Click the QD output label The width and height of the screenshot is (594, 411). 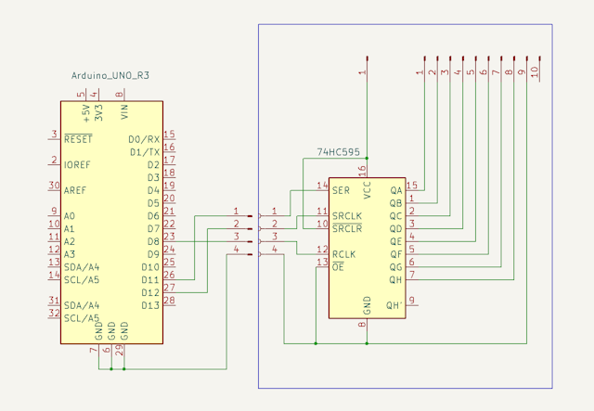[396, 229]
